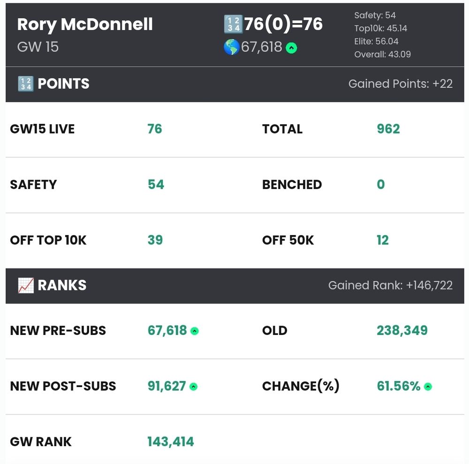469x464 pixels.
Task: Click the green arrow next to NEW PRE-SUBS value
Action: tap(195, 331)
